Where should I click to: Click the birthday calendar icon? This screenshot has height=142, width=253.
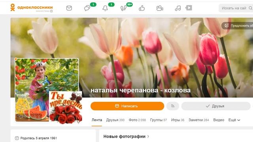pos(17,138)
